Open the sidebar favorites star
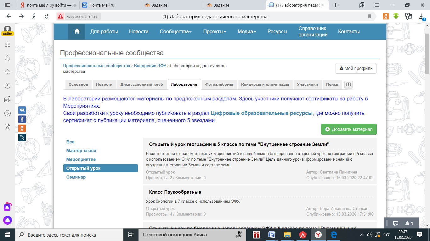Screen dimensions: 430x241 point(8,72)
